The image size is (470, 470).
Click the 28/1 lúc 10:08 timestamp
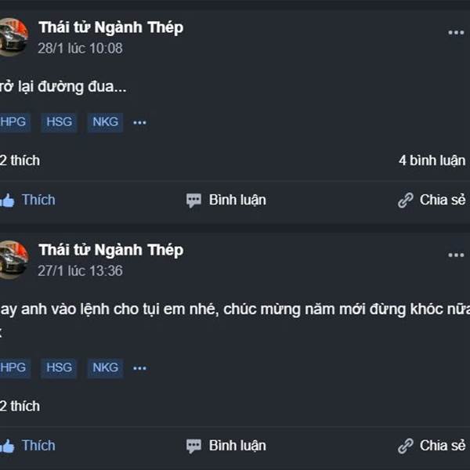click(80, 48)
